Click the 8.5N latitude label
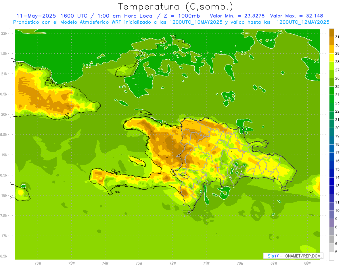 [x=4, y=175]
